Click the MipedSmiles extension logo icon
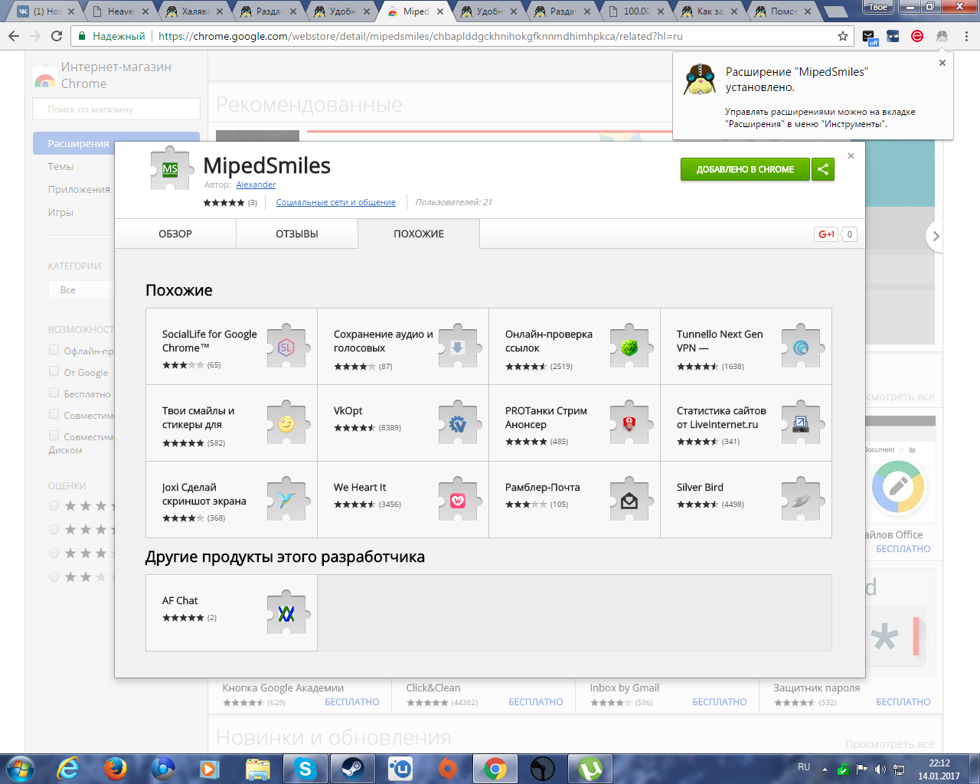Image resolution: width=980 pixels, height=784 pixels. tap(170, 169)
